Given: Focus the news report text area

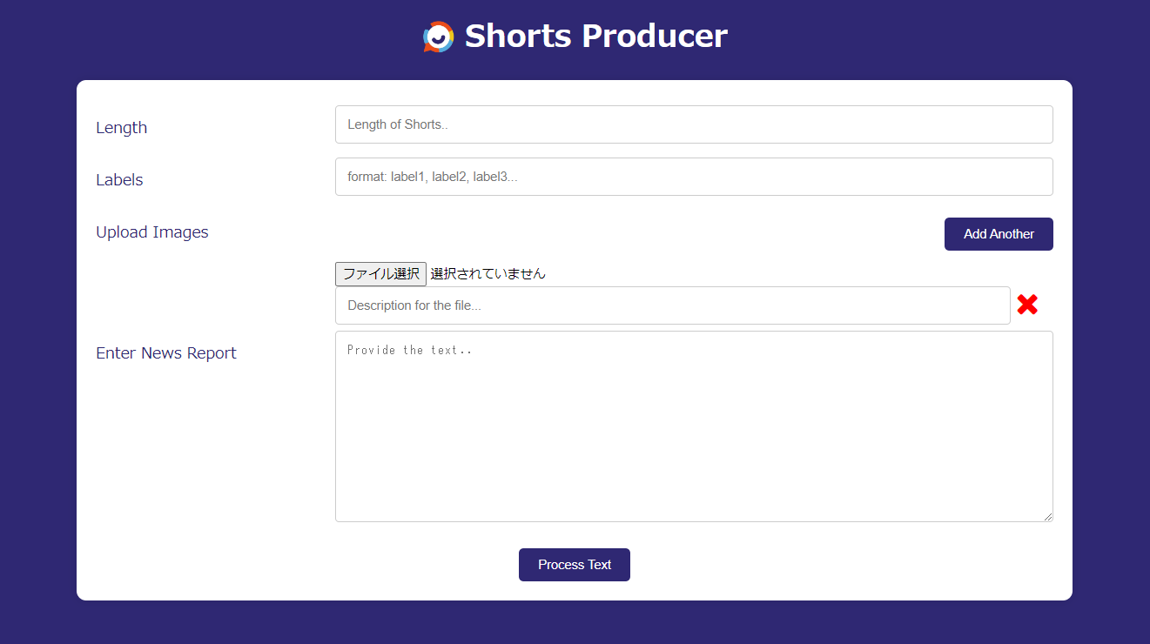Looking at the screenshot, I should pyautogui.click(x=694, y=426).
